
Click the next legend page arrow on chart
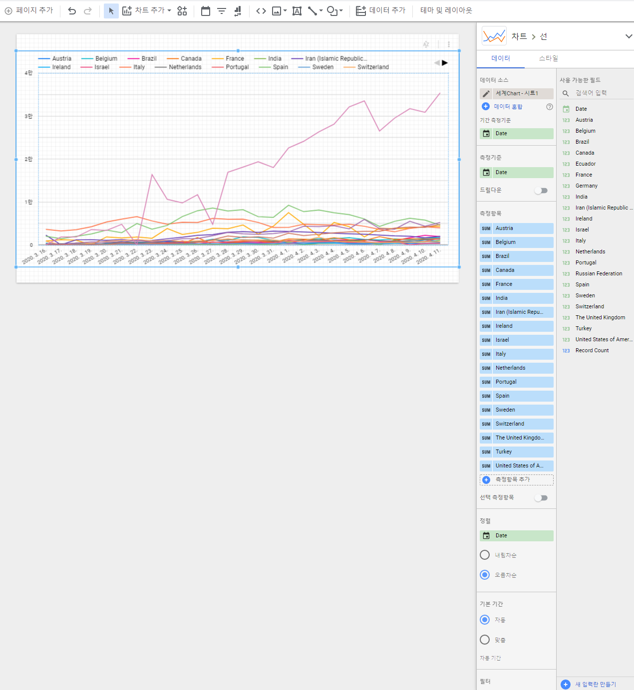tap(445, 63)
